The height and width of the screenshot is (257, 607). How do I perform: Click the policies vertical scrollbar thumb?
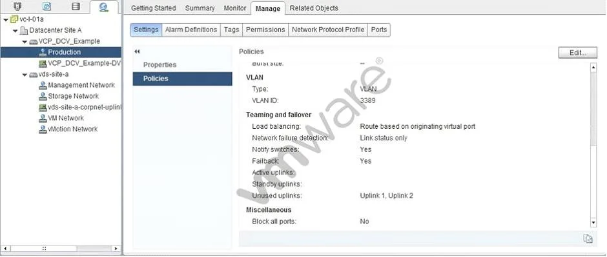point(593,109)
